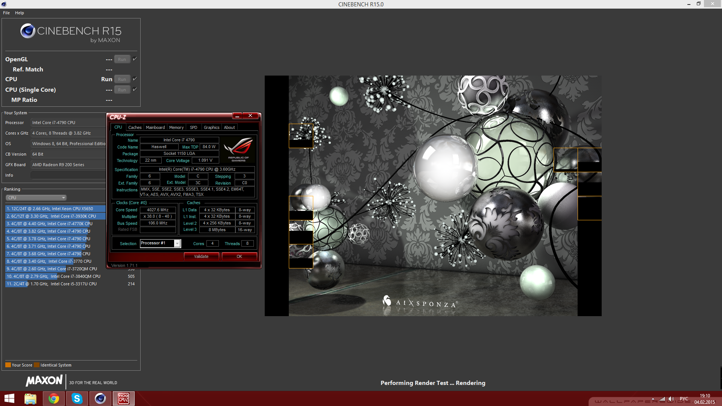Click OK button in CPU-Z
This screenshot has width=722, height=406.
239,256
